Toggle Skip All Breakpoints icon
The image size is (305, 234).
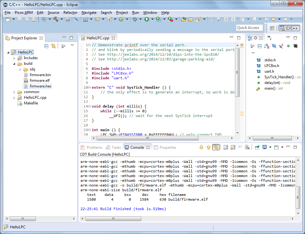[x=76, y=19]
